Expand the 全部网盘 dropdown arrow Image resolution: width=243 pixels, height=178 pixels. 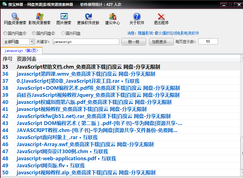tap(32, 42)
